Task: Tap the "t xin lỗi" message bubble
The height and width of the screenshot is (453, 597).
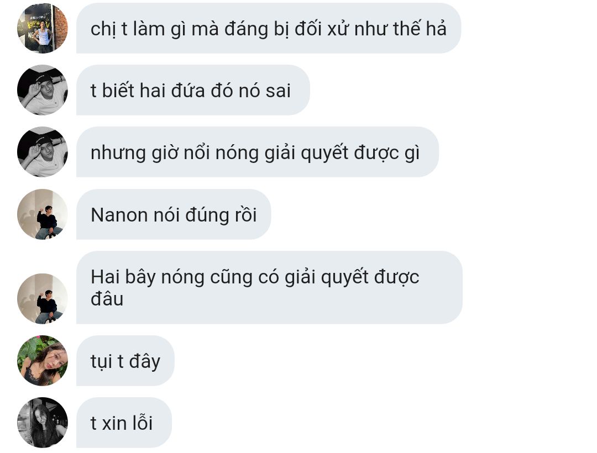Action: 124,423
